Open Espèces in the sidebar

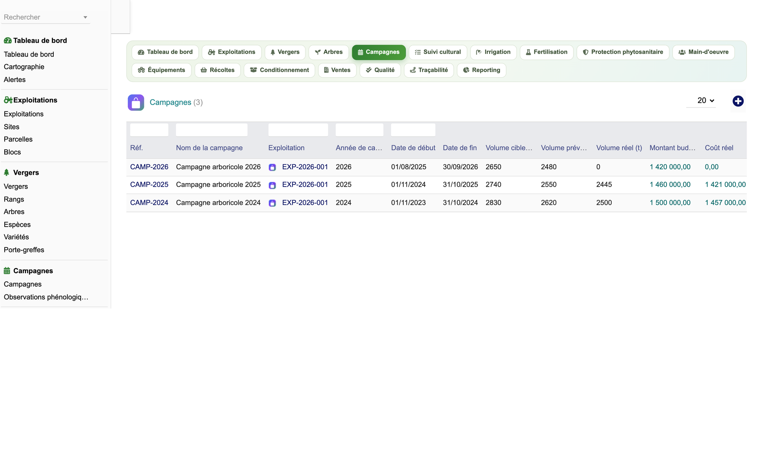tap(17, 225)
